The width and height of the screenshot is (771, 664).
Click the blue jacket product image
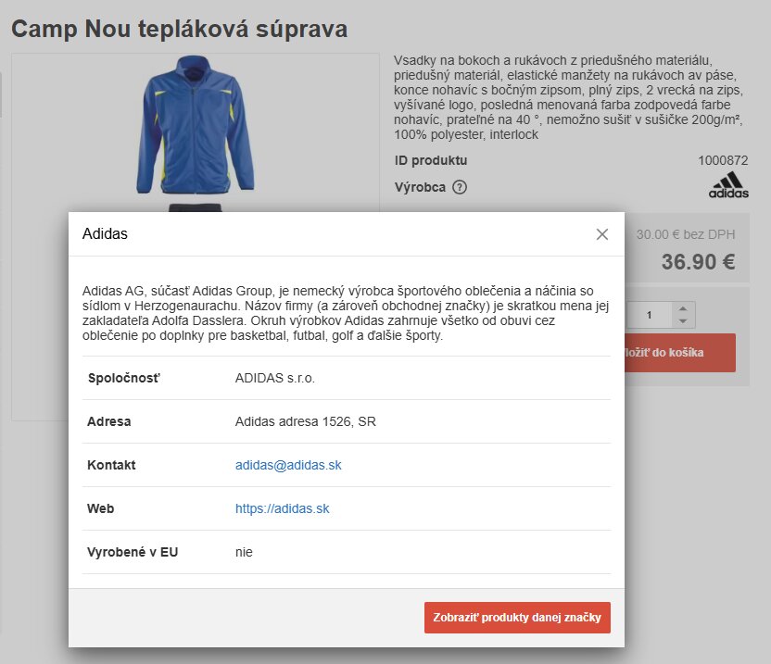click(196, 125)
